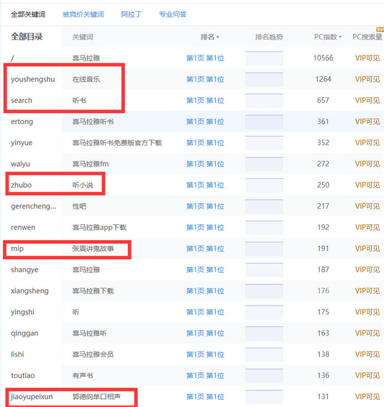The height and width of the screenshot is (407, 384).
Task: View ranking trend chart for 听书
Action: [264, 101]
